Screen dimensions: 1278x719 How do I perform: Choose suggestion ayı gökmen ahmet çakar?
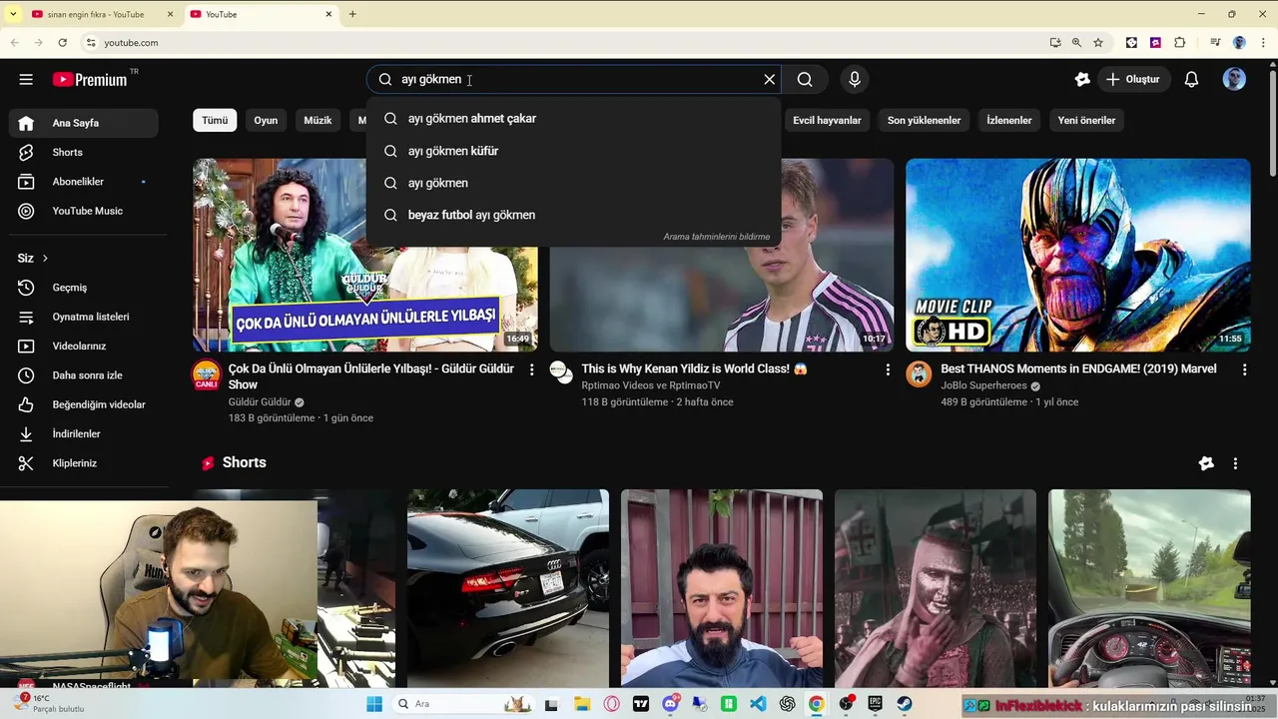(x=573, y=118)
